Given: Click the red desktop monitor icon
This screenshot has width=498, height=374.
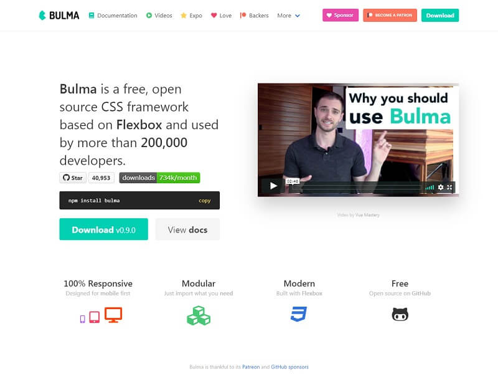Looking at the screenshot, I should [113, 315].
